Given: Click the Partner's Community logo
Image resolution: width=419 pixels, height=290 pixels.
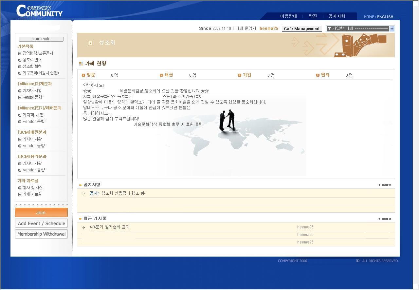Looking at the screenshot, I should [39, 11].
